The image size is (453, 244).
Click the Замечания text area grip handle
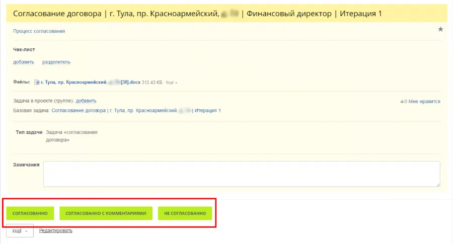point(438,185)
